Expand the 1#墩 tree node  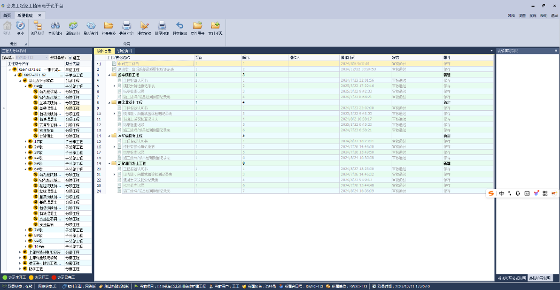25,141
